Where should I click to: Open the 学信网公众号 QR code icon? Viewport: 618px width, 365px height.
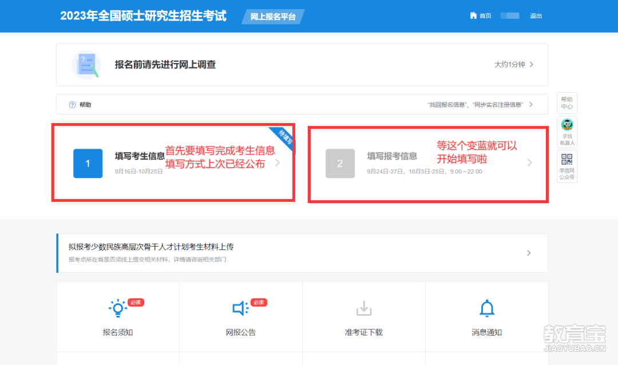[567, 159]
